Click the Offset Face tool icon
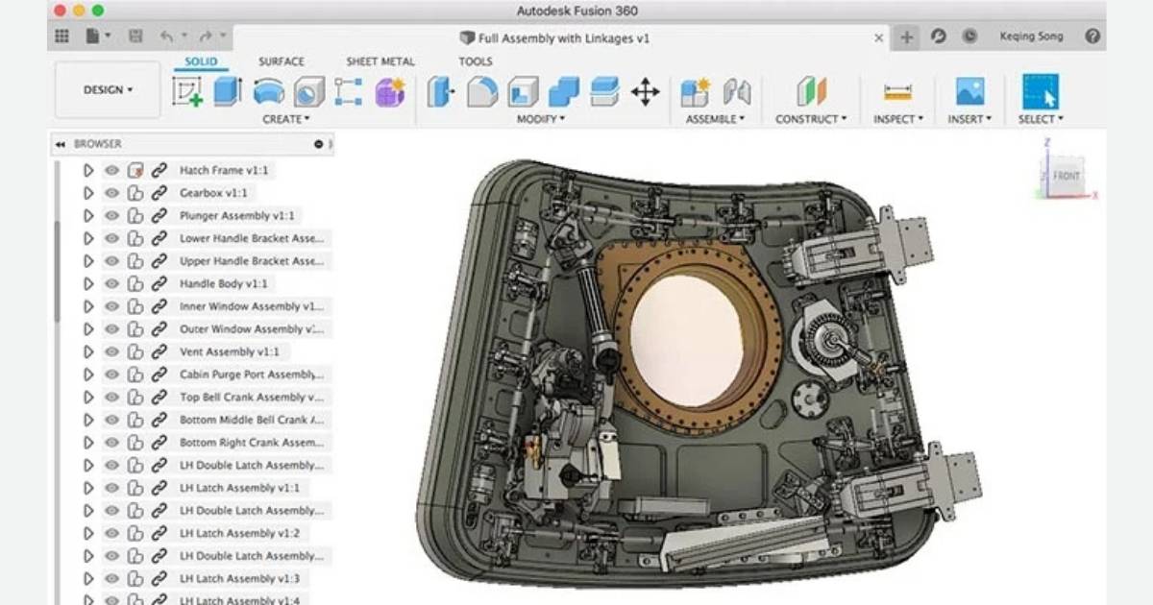Screen dimensions: 1153x605 [x=604, y=92]
